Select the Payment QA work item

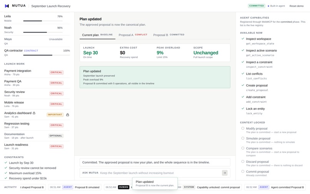(37, 83)
